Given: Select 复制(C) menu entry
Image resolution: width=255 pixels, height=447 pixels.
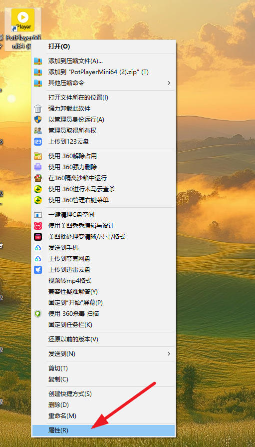Looking at the screenshot, I should (x=103, y=379).
